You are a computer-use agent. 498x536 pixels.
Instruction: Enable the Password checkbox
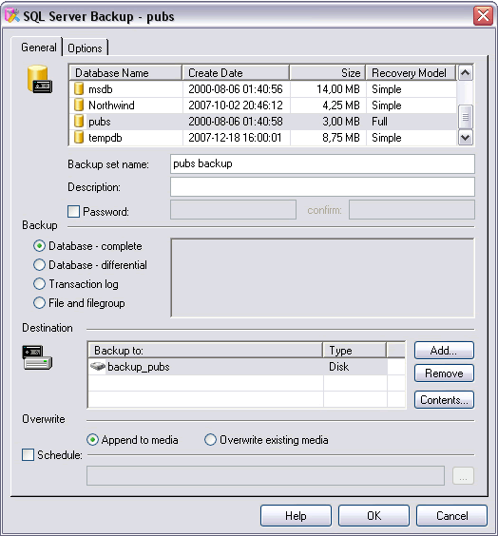click(73, 211)
